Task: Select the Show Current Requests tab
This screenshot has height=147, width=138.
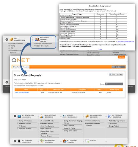Action: [21, 67]
